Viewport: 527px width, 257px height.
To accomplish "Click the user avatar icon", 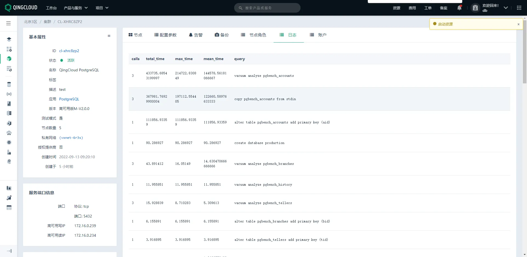I will tap(475, 8).
